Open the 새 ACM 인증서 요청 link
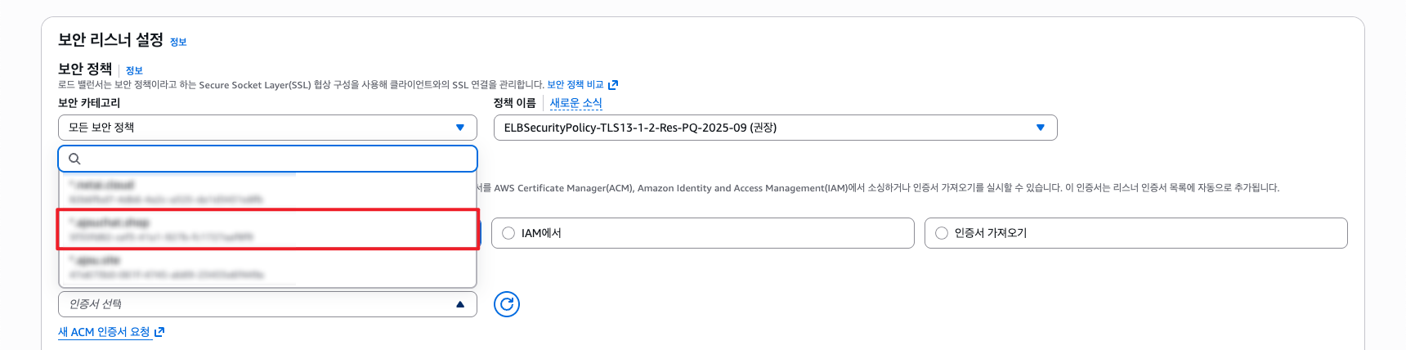 pyautogui.click(x=104, y=332)
